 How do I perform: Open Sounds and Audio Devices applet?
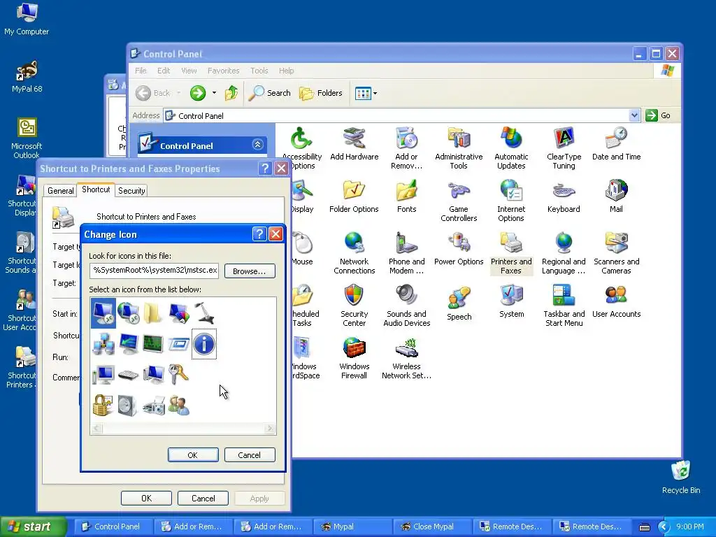coord(406,306)
